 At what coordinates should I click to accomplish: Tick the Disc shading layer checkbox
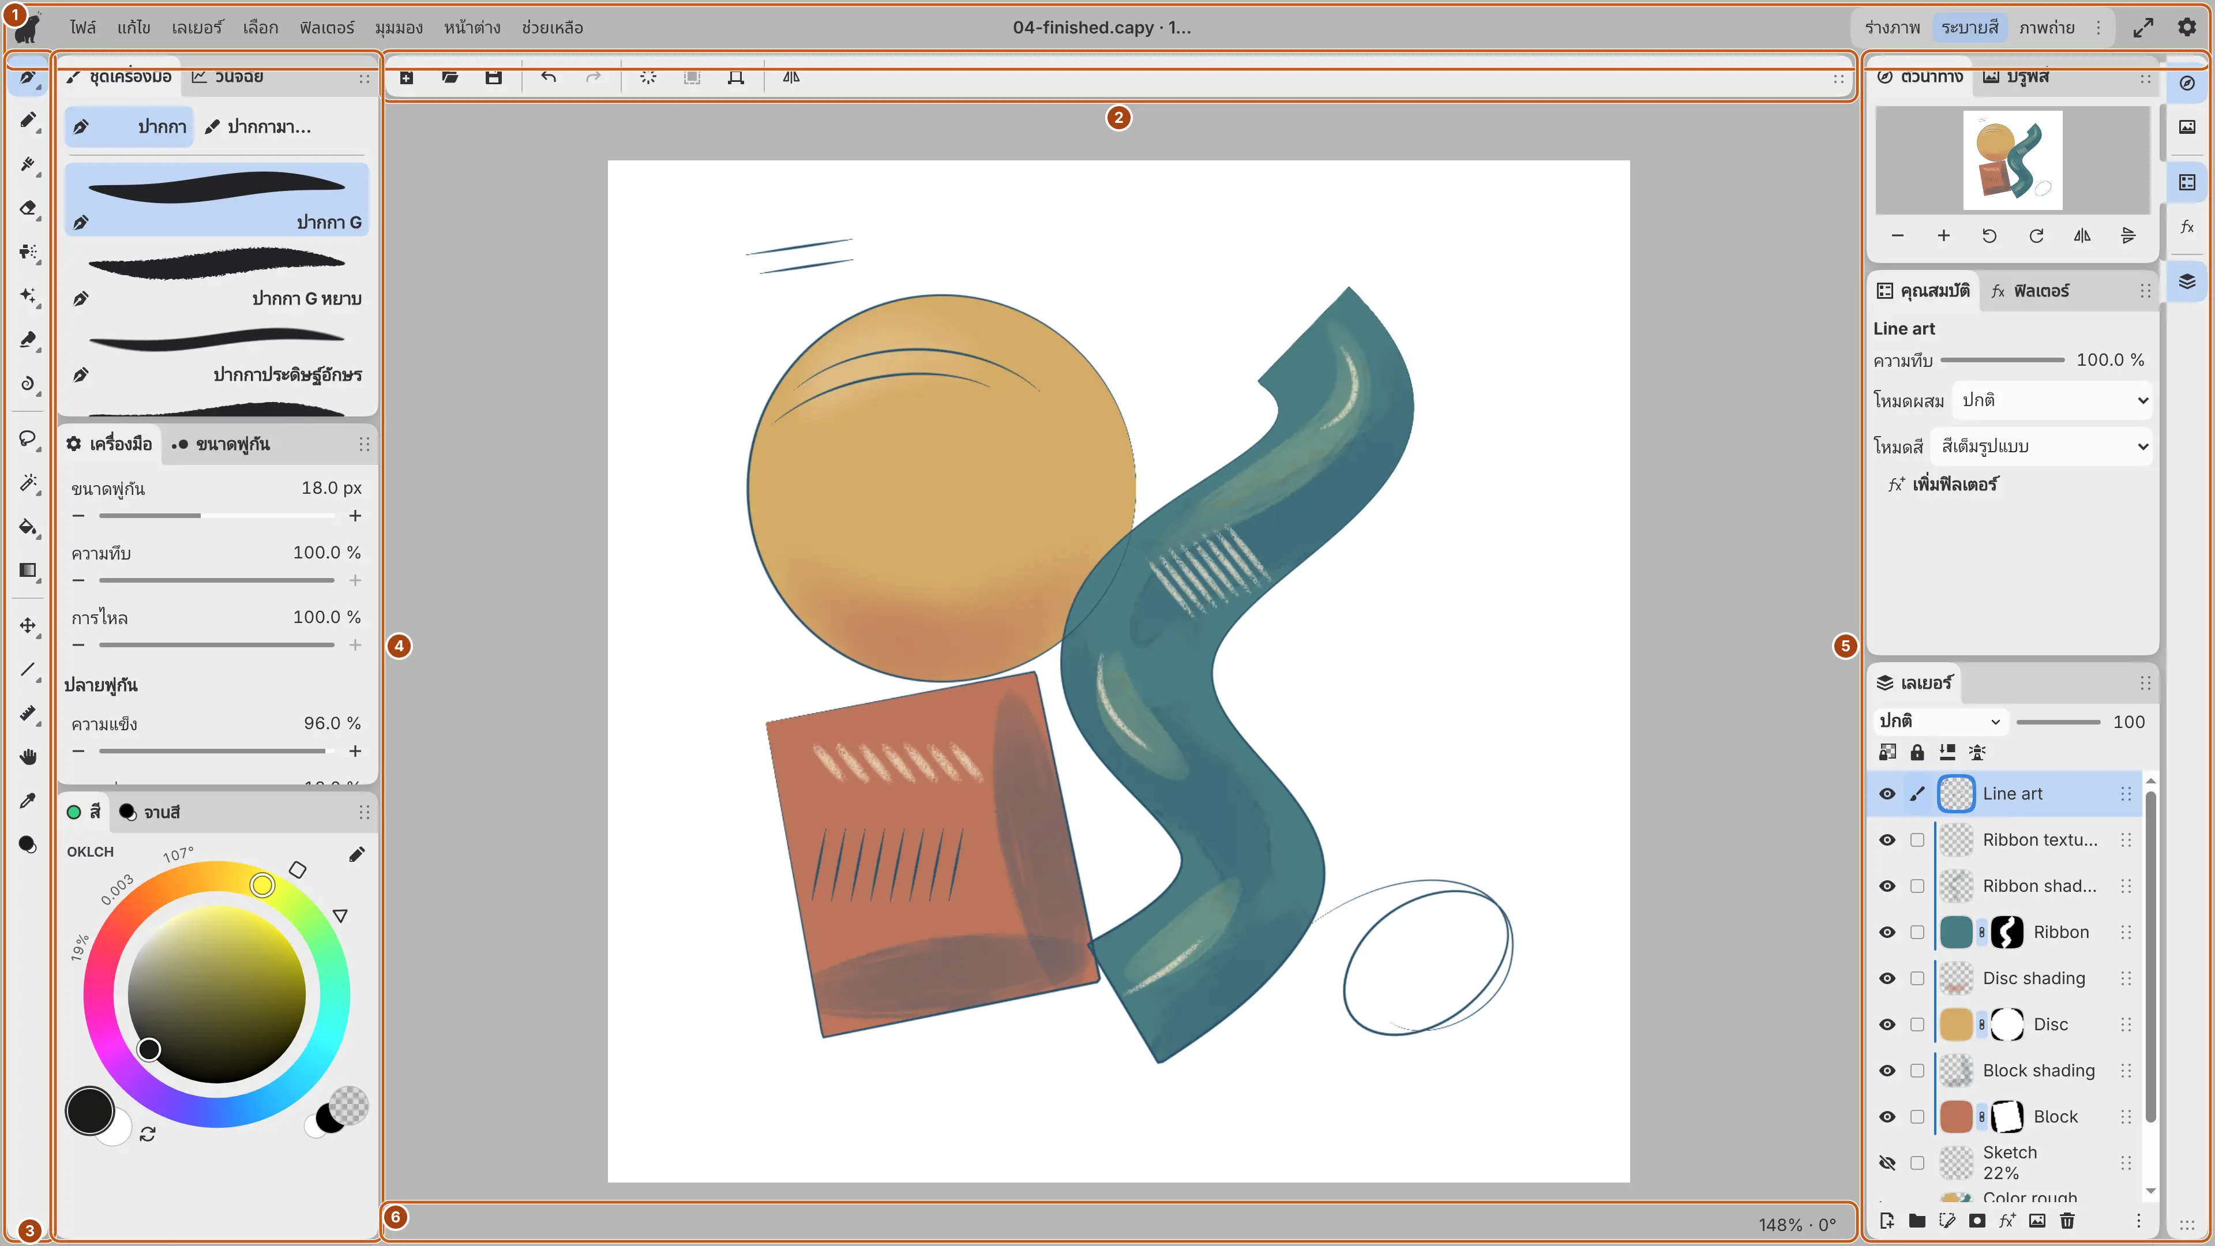[1917, 978]
